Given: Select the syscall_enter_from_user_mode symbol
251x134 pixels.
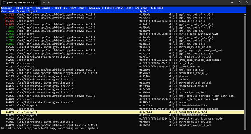Looking at the screenshot, I should pos(200,118).
